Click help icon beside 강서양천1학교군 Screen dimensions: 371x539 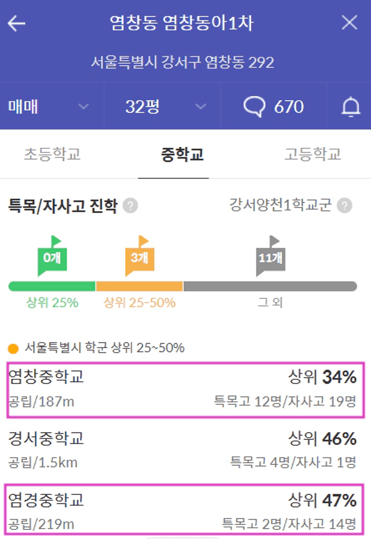pos(345,206)
